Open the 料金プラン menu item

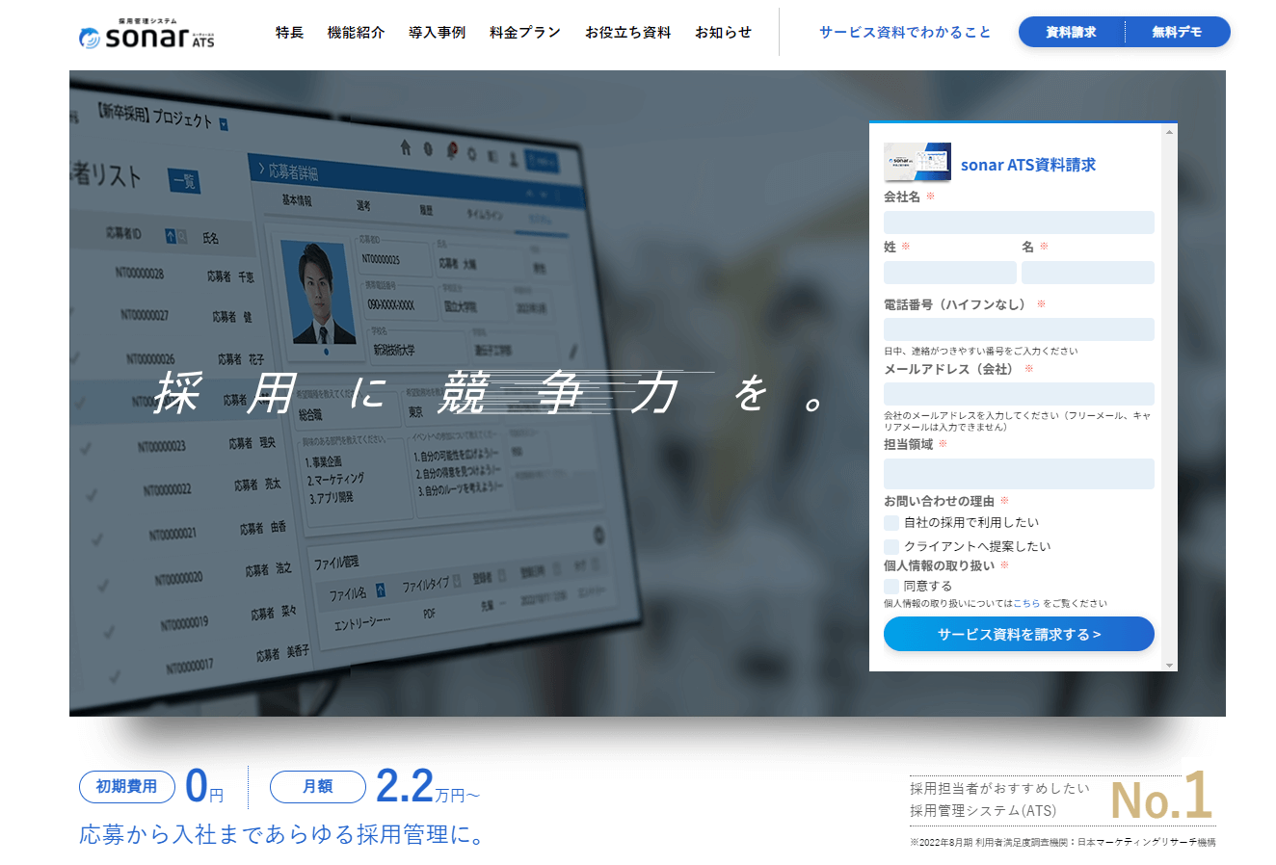pos(524,32)
